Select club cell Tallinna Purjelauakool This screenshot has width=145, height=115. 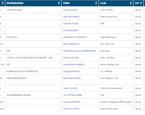pyautogui.click(x=116, y=88)
